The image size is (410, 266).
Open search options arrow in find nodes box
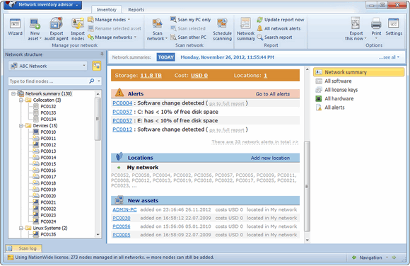tap(99, 81)
